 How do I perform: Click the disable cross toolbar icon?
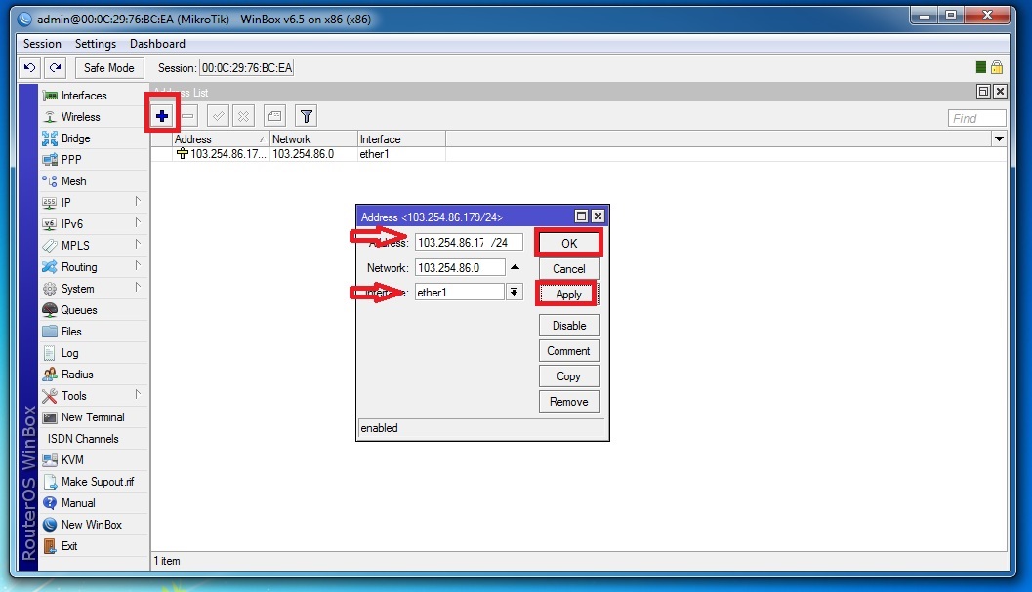(x=243, y=116)
